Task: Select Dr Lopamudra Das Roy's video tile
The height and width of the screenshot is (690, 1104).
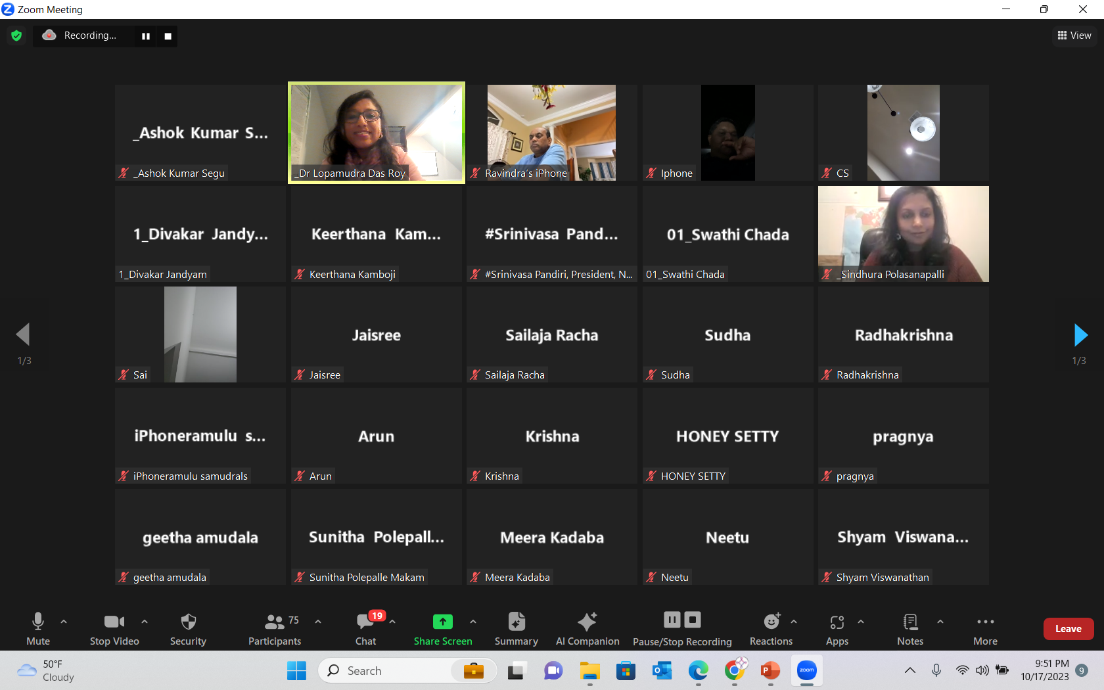Action: 377,133
